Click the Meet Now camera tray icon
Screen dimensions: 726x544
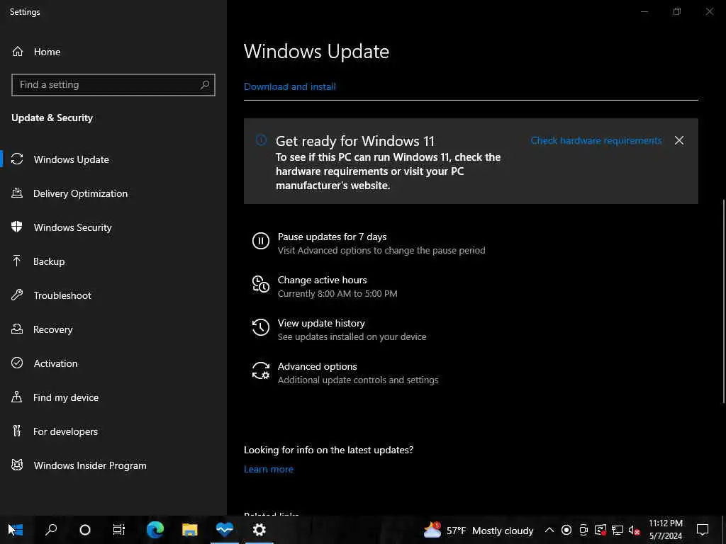[x=583, y=530]
